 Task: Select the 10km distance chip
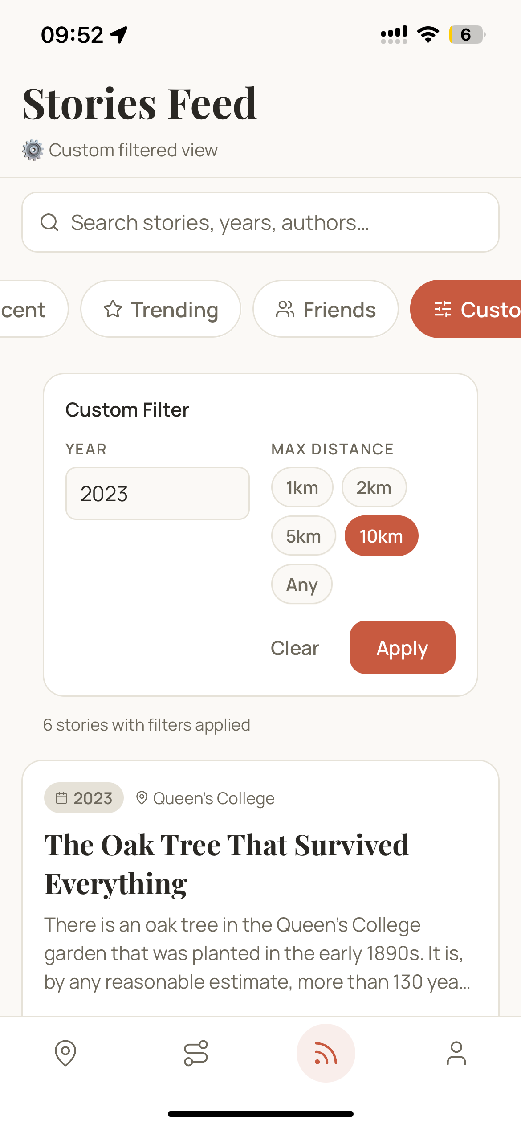pyautogui.click(x=382, y=536)
